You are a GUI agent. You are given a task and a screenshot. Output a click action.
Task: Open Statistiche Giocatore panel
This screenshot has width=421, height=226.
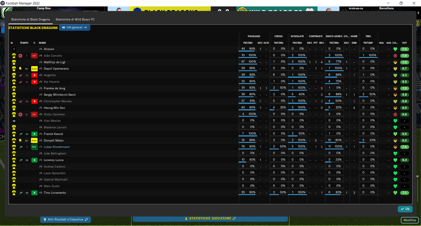pyautogui.click(x=210, y=218)
